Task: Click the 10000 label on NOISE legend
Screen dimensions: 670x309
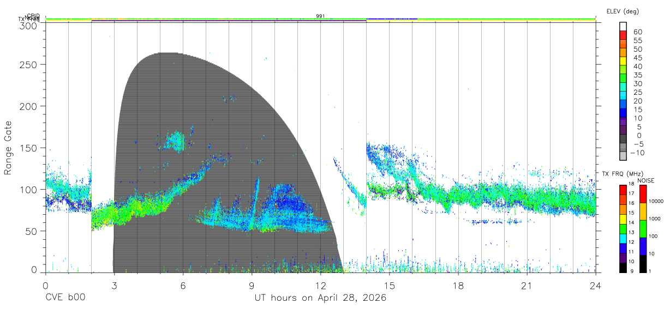Action: (655, 201)
